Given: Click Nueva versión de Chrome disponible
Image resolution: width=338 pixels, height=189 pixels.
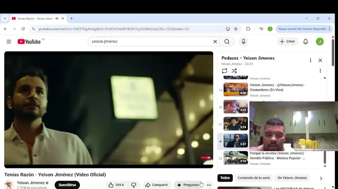Looking at the screenshot, I should [302, 29].
